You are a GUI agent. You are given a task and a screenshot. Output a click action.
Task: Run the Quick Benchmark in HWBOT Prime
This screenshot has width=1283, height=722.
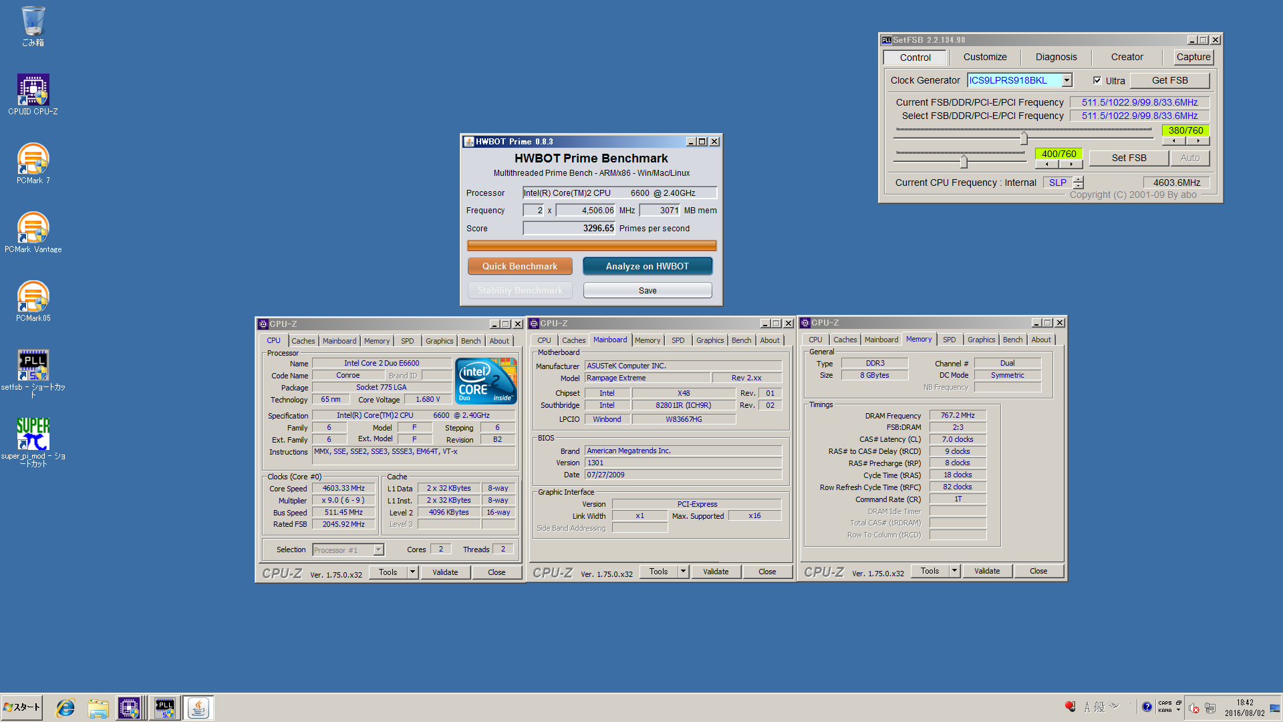point(520,266)
